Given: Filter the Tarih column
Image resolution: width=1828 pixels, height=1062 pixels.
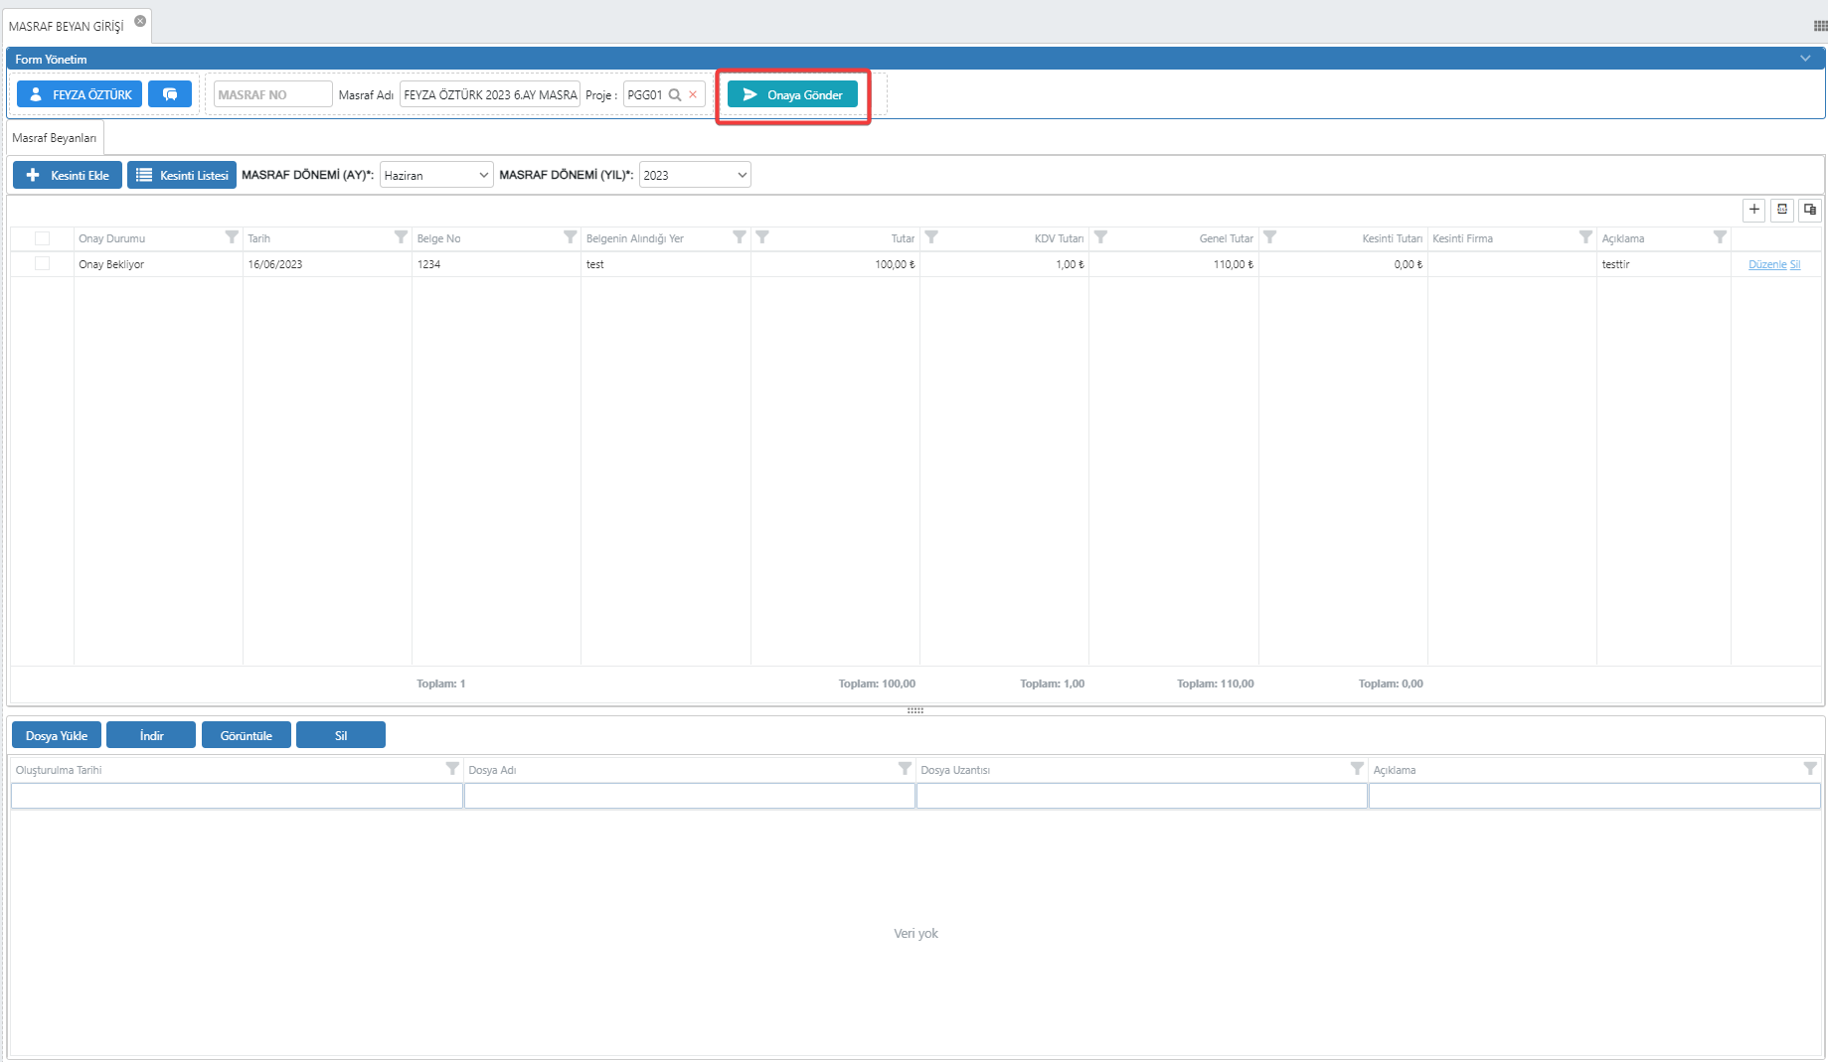Looking at the screenshot, I should pyautogui.click(x=401, y=237).
